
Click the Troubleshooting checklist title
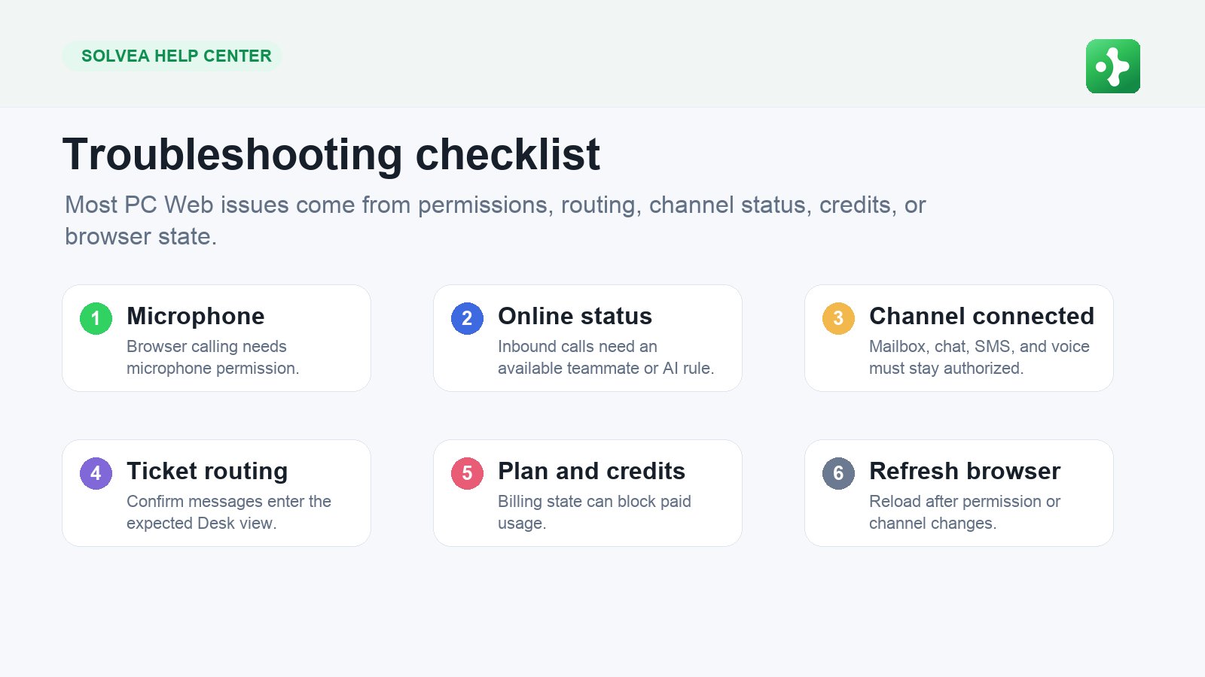331,155
